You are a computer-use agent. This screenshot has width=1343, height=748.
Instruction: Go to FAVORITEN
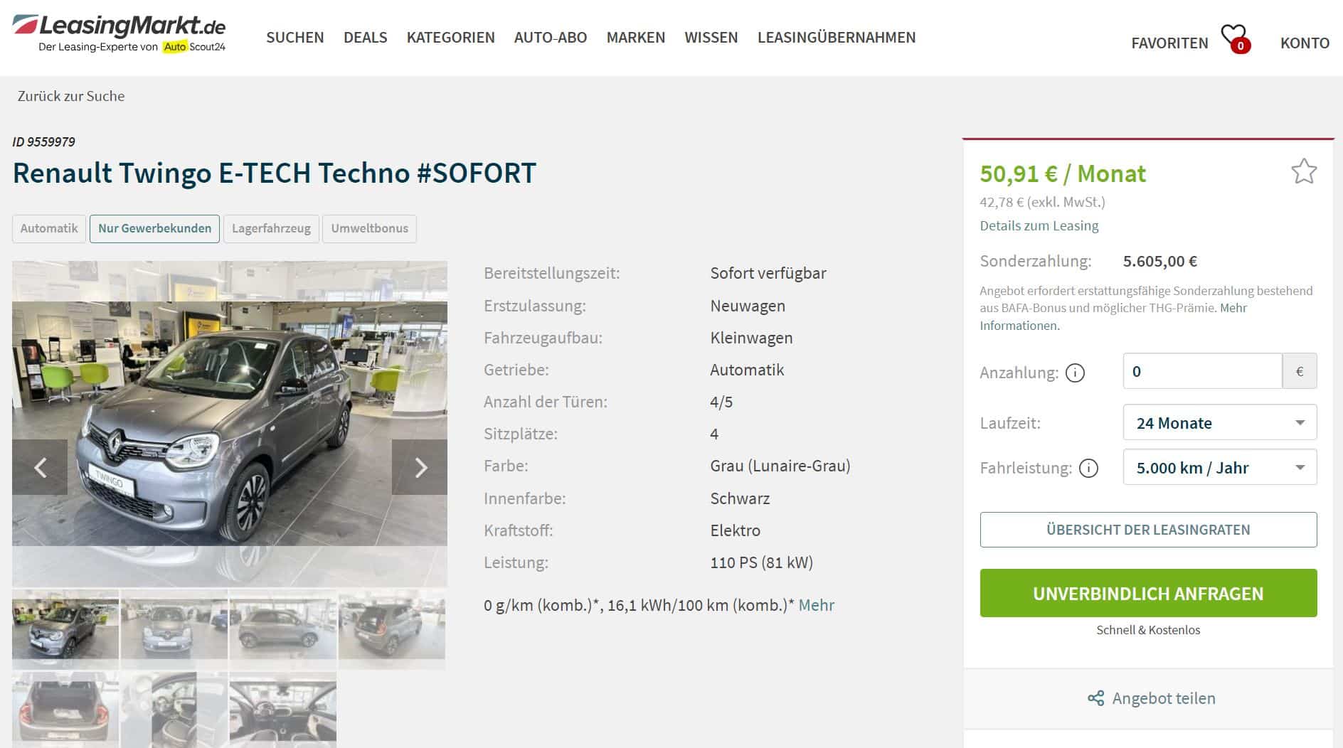coord(1169,43)
